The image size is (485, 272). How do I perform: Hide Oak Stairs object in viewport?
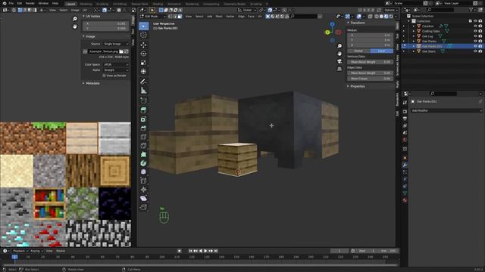(475, 51)
